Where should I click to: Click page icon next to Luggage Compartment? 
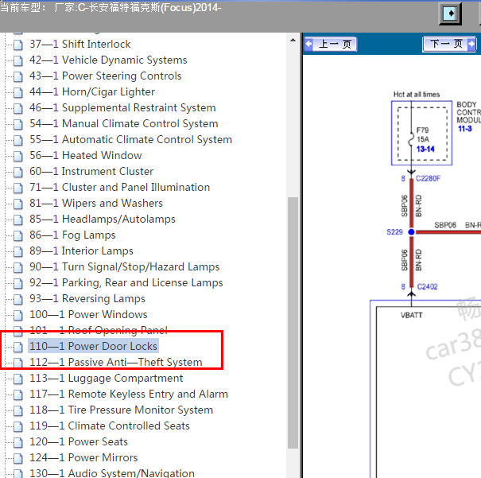18,379
